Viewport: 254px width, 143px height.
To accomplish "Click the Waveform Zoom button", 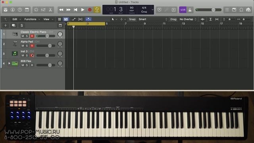I will tap(202, 19).
